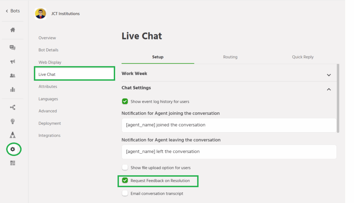
Task: Enable Show file upload option for users
Action: point(125,167)
